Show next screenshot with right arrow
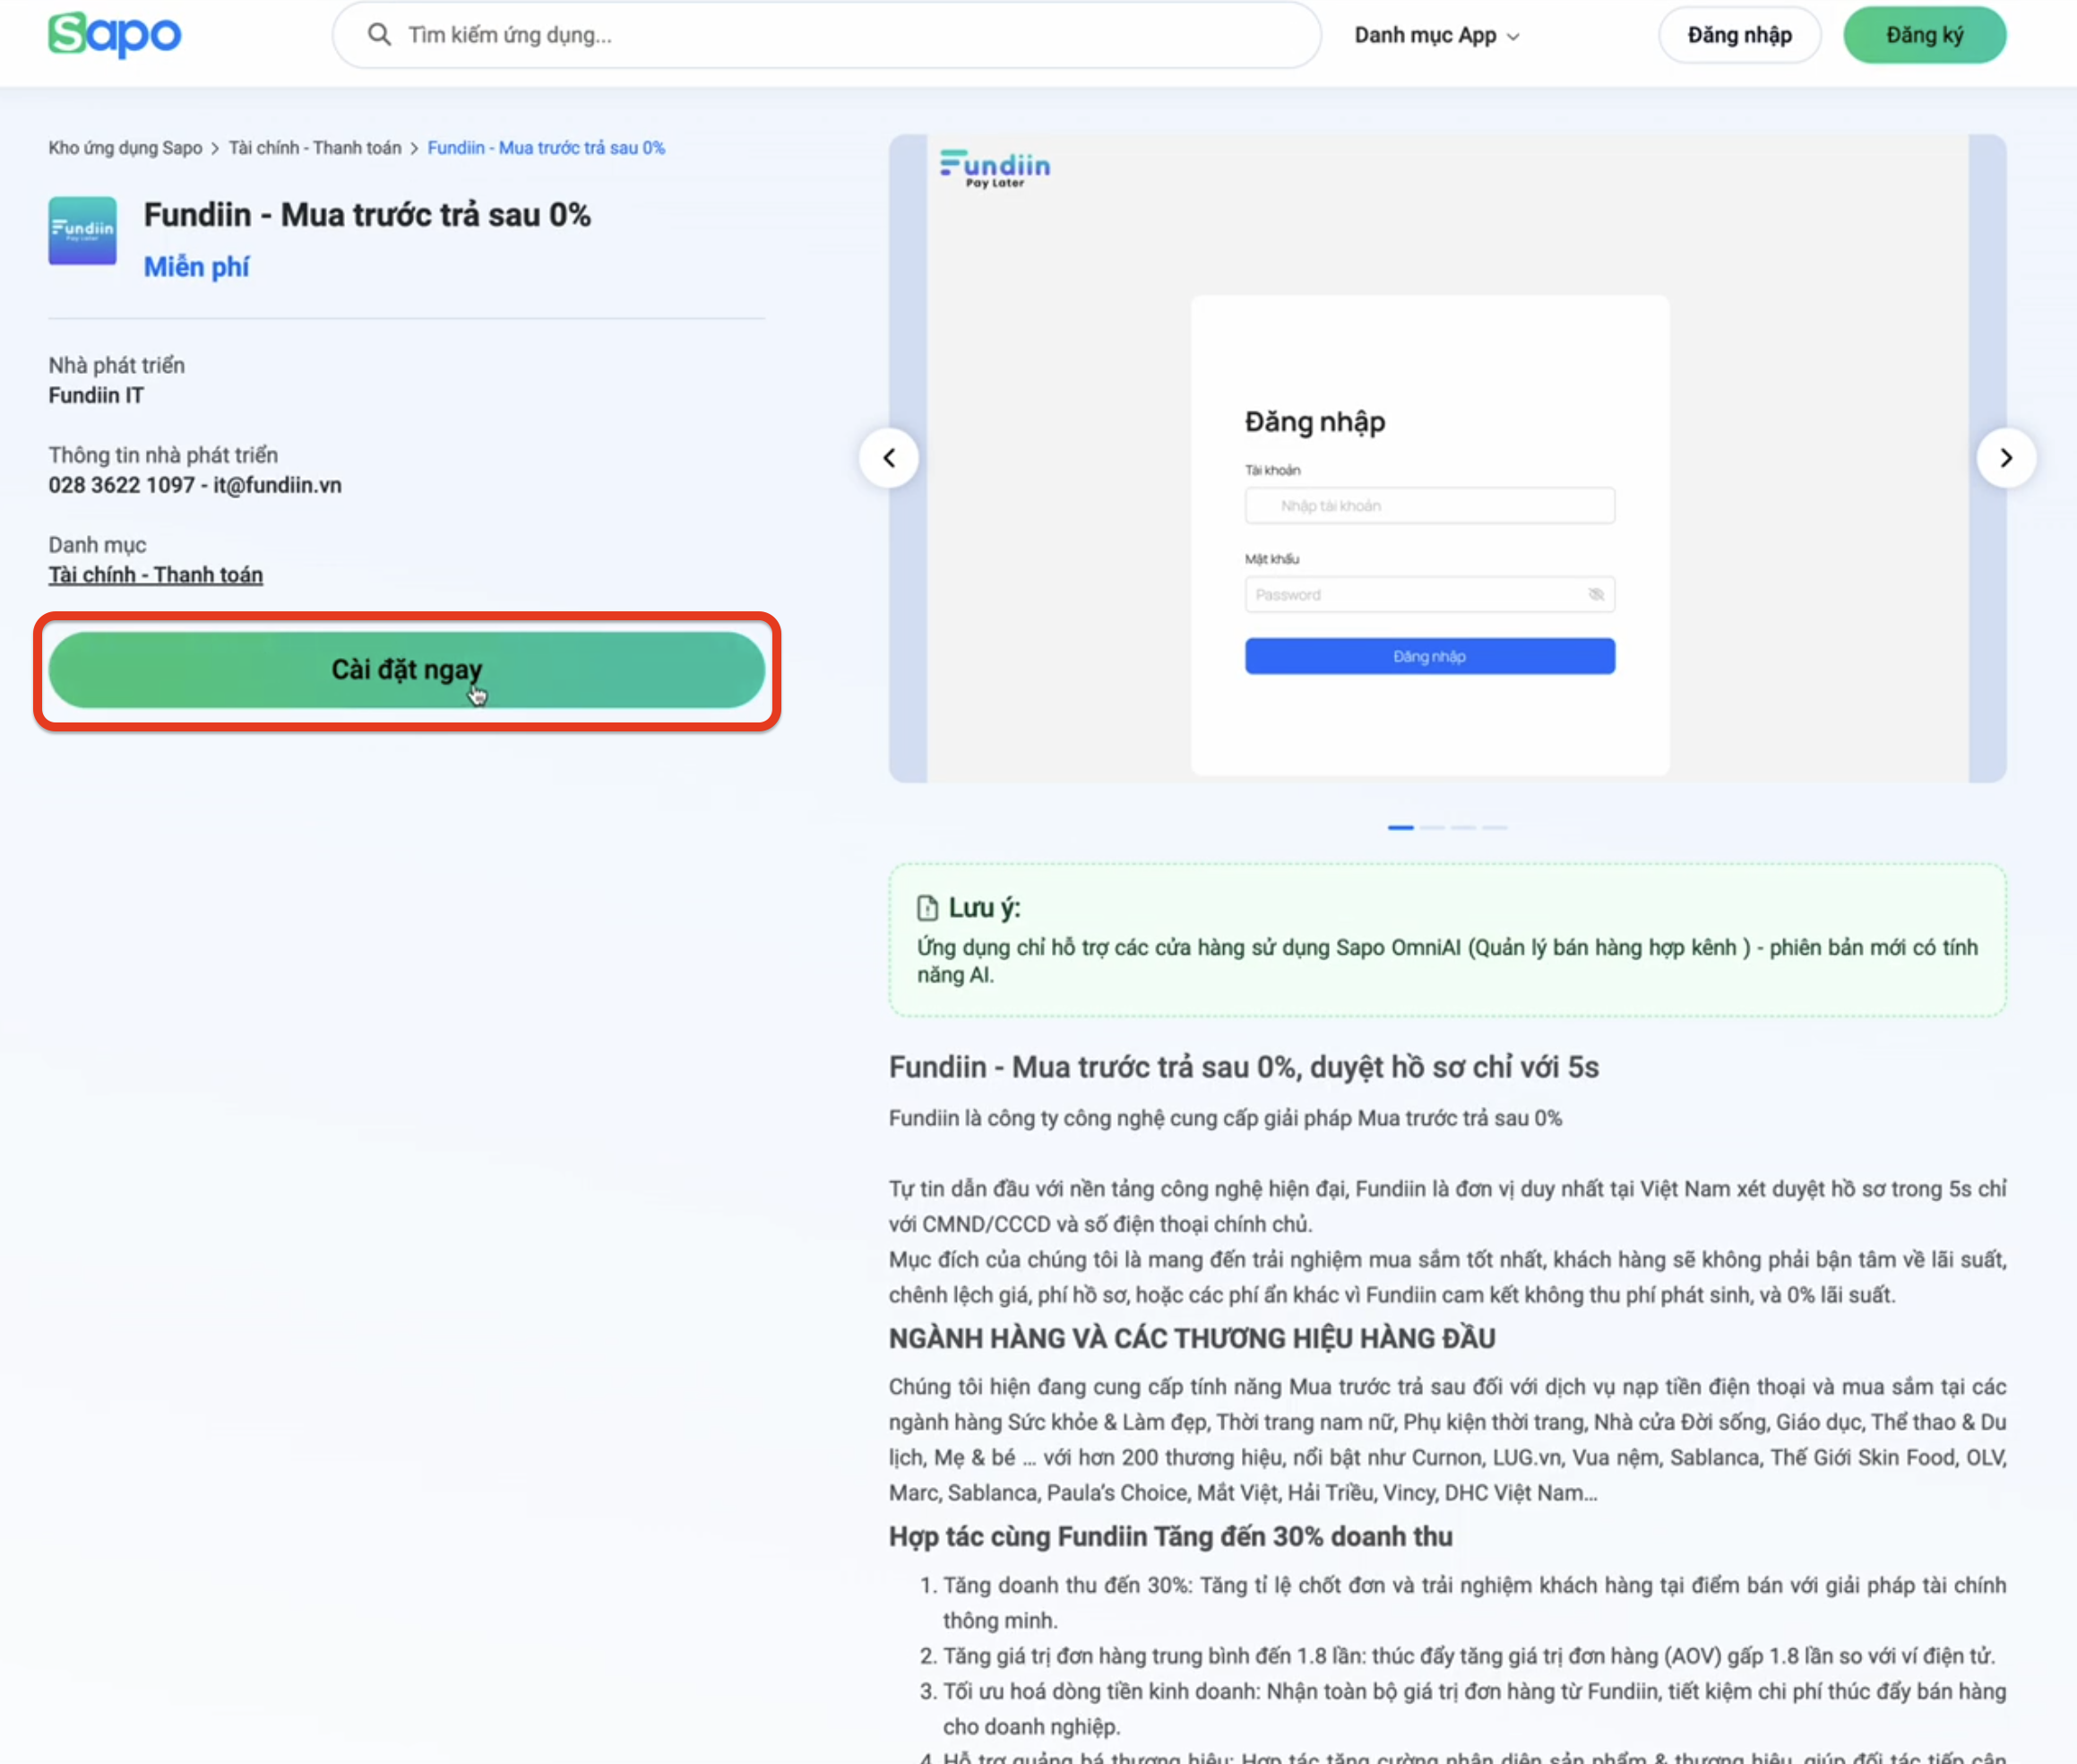The height and width of the screenshot is (1764, 2077). click(2006, 458)
